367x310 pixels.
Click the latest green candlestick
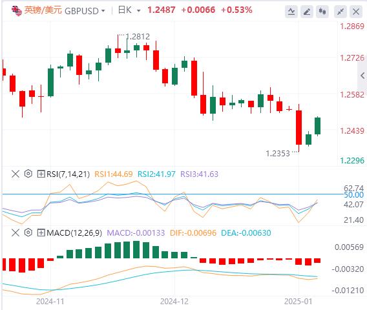(x=318, y=126)
